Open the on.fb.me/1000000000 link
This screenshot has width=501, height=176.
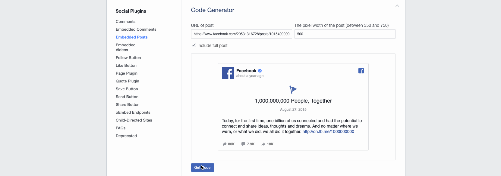(x=328, y=131)
